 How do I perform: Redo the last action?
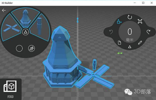point(148,32)
